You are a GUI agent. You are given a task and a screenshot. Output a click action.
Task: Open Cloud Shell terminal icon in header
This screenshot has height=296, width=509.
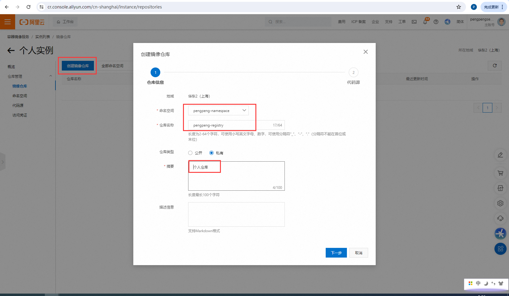[x=414, y=22]
